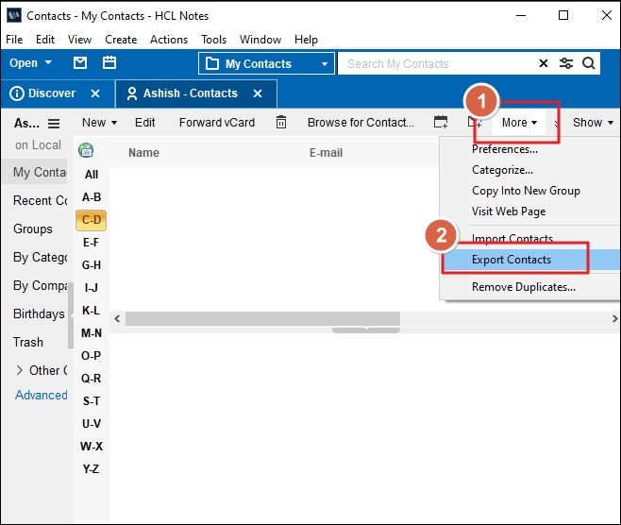
Task: Click Forward vCard button
Action: point(217,123)
